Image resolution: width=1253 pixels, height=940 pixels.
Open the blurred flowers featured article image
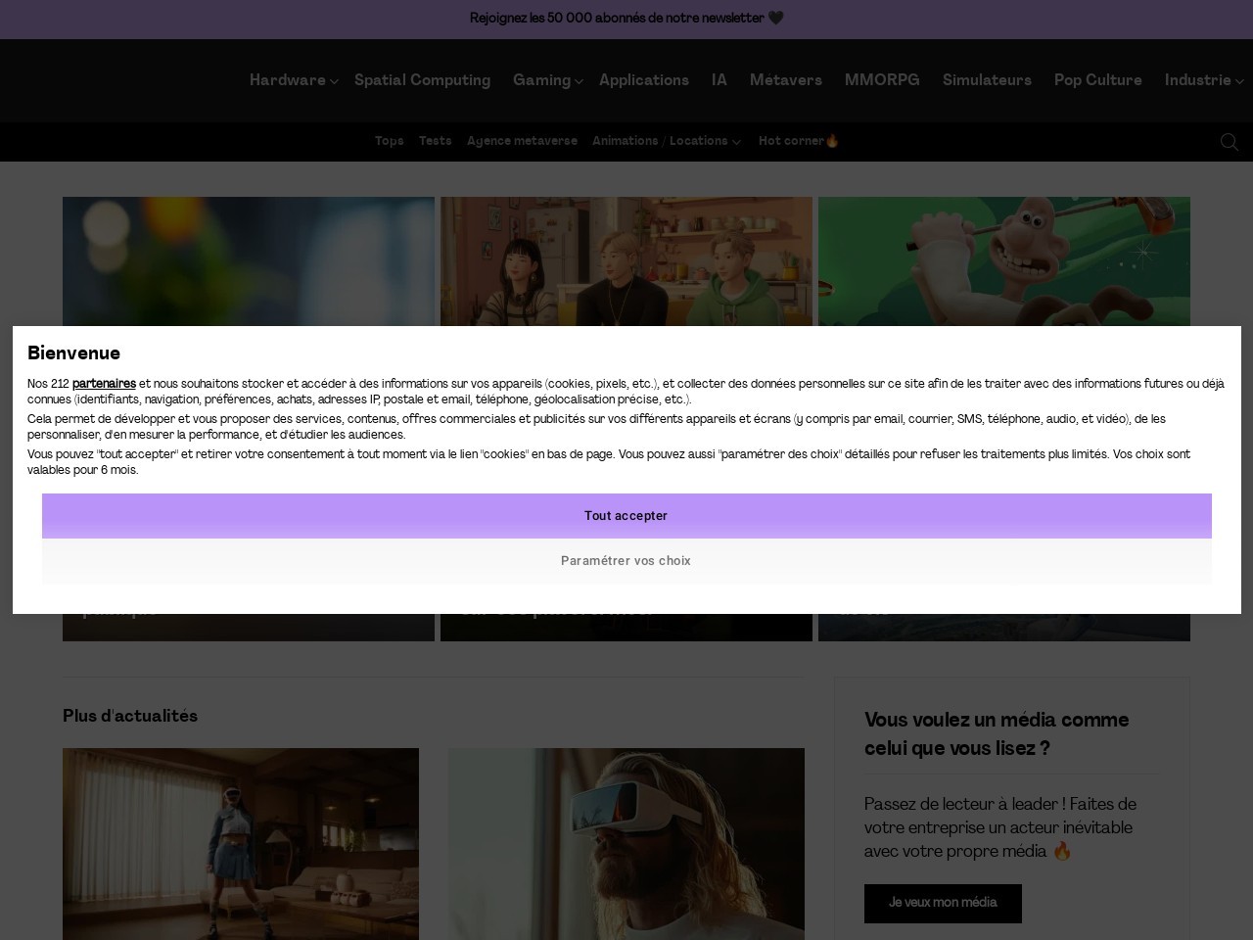249,261
